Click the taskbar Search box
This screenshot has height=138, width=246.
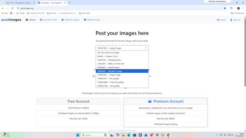point(94,135)
